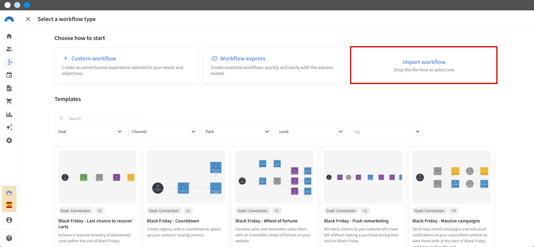Click the Black Friday - Wheel of fortune title
534x247 pixels.
point(266,221)
